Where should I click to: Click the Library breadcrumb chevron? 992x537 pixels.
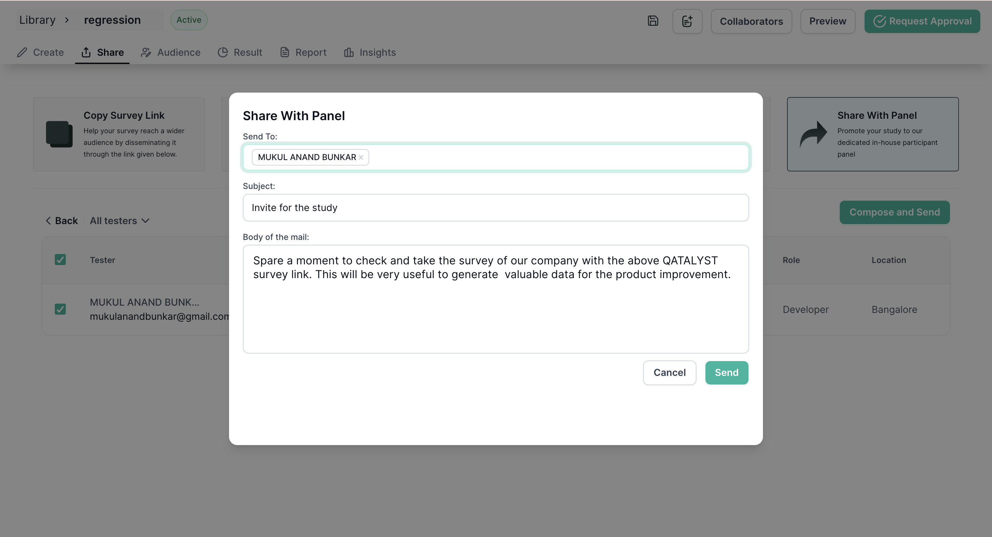pyautogui.click(x=66, y=20)
